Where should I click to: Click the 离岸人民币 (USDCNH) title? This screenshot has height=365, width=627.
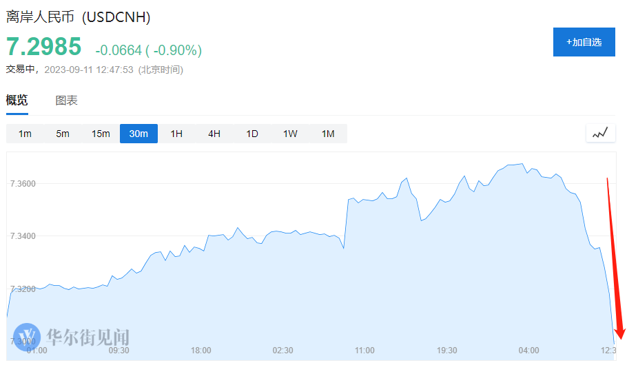(79, 17)
